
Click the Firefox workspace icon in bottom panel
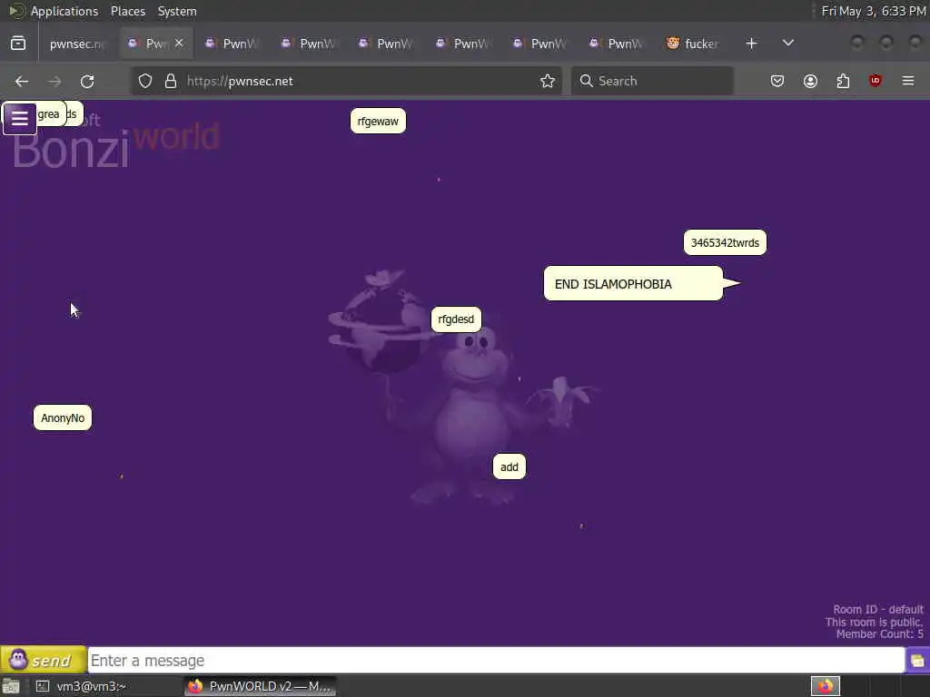[x=825, y=686]
